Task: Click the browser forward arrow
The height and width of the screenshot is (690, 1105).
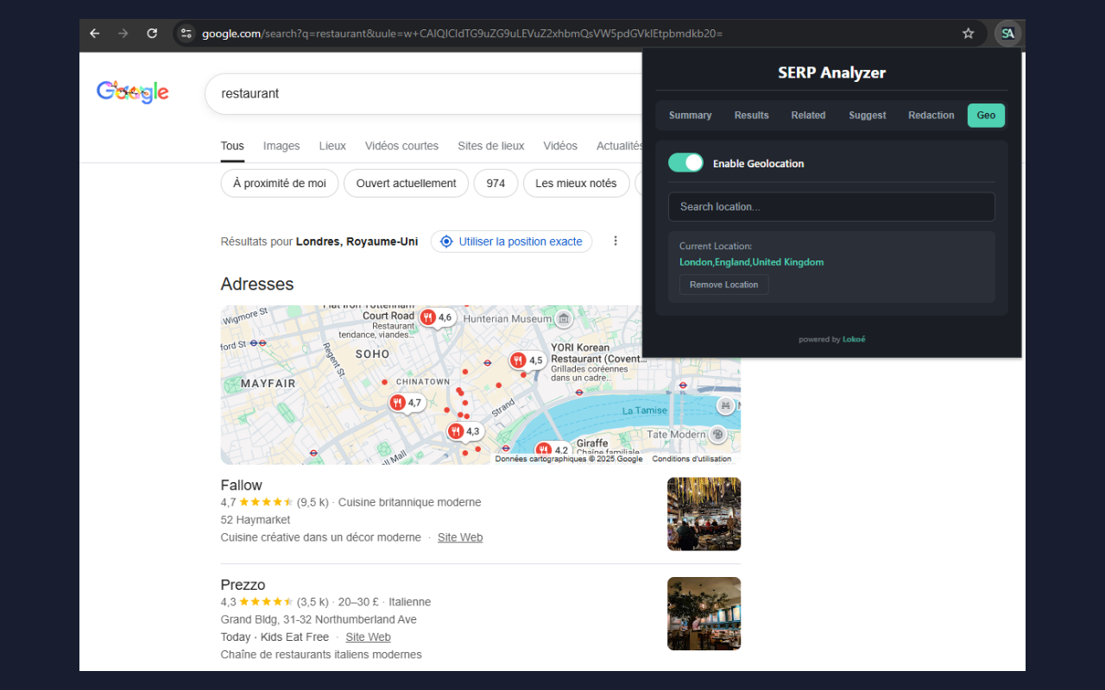Action: pos(123,34)
